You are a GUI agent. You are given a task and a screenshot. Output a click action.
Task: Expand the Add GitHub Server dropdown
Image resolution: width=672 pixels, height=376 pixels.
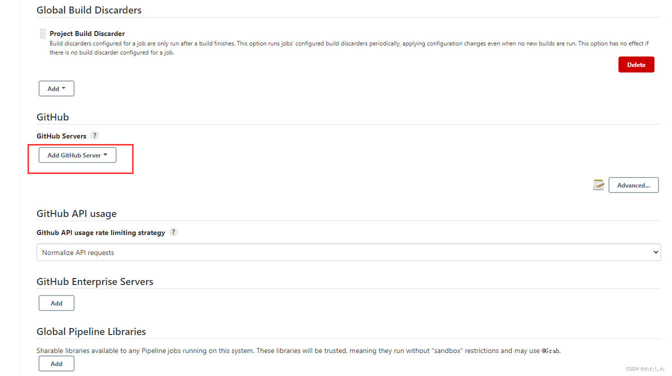tap(78, 155)
